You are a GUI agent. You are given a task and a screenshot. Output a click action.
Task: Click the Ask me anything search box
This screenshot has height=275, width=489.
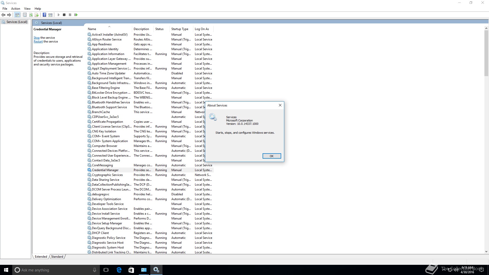pos(56,270)
